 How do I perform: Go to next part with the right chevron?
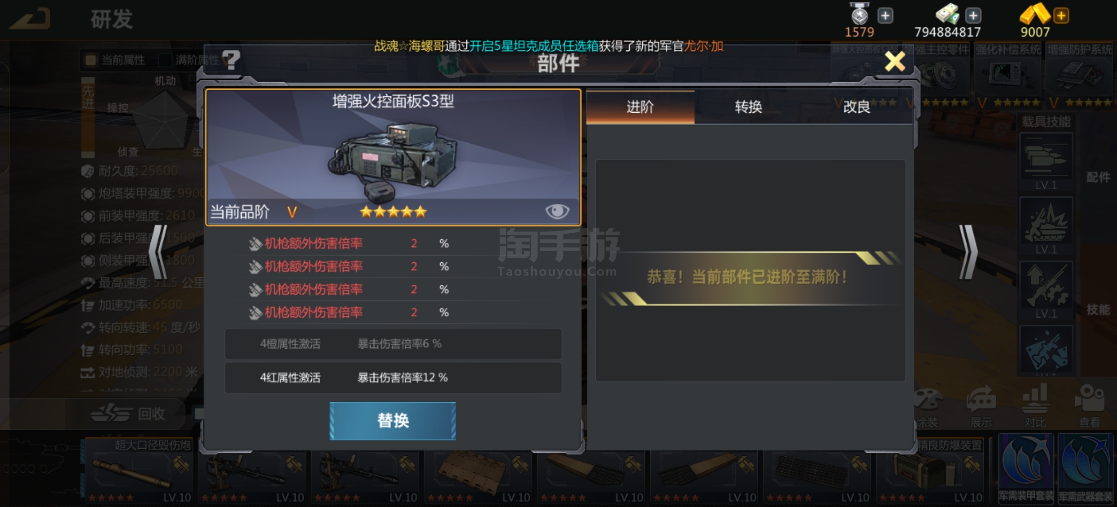pyautogui.click(x=968, y=252)
